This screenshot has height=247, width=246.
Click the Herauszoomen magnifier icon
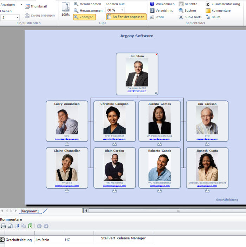[x=76, y=11]
